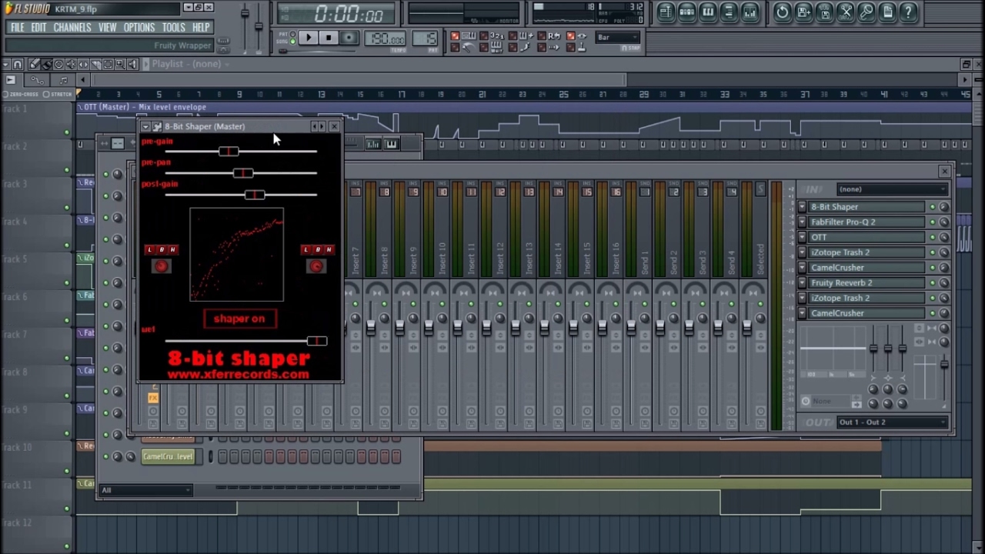
Task: Select the CamelCru..level channel button
Action: [x=168, y=457]
